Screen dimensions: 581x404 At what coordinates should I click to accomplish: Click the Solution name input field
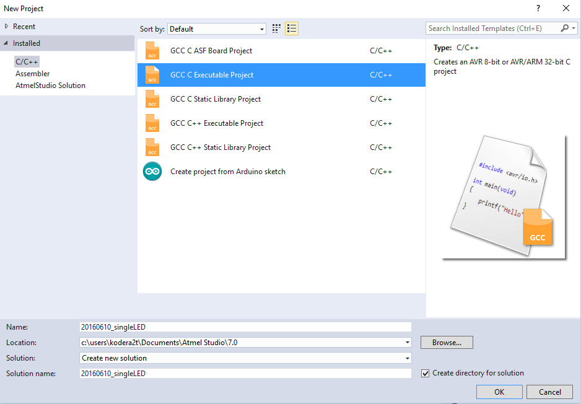[x=245, y=373]
